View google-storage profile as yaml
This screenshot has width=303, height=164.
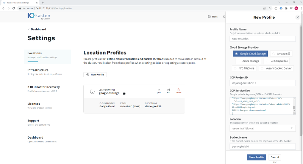coord(159,91)
